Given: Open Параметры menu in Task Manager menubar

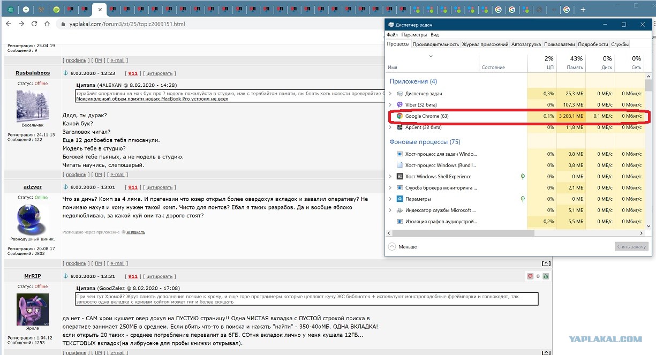Looking at the screenshot, I should pos(414,35).
